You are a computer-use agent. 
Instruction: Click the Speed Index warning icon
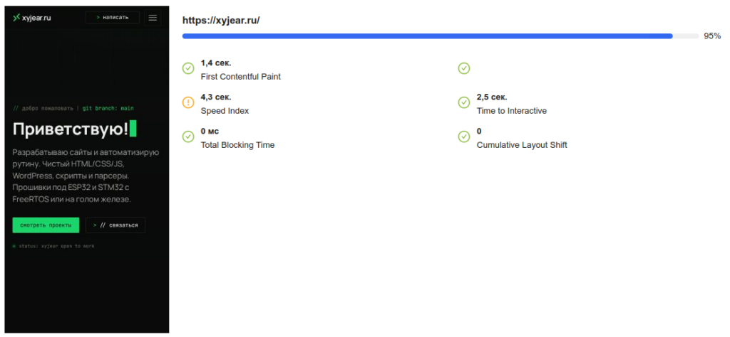tap(187, 102)
